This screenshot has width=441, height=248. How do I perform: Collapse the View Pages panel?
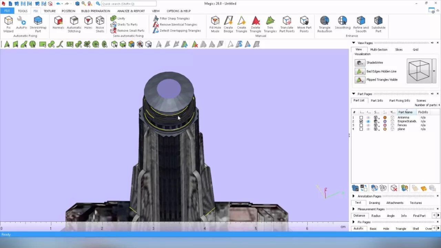[x=353, y=43]
